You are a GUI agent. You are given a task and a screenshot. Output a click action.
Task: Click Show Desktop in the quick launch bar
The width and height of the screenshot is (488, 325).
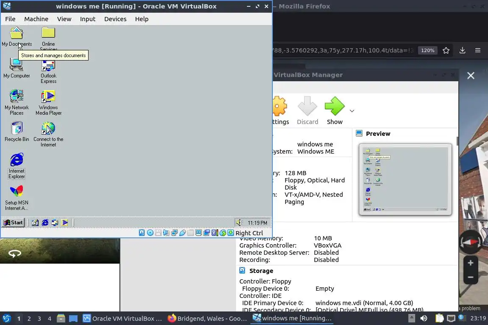click(35, 223)
